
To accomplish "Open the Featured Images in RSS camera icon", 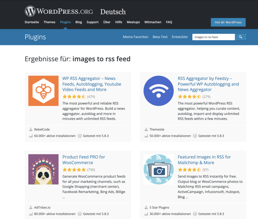I will point(159,169).
